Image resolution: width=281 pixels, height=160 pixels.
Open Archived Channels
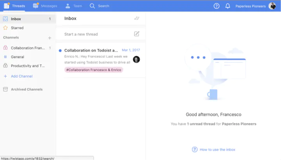[x=27, y=89]
